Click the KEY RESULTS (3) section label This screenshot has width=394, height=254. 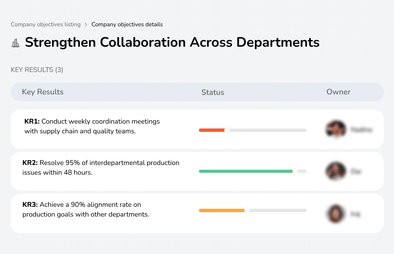coord(37,70)
